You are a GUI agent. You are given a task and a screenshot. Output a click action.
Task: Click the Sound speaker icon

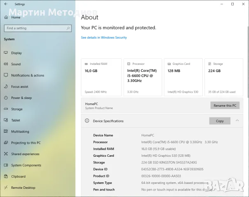click(6, 64)
